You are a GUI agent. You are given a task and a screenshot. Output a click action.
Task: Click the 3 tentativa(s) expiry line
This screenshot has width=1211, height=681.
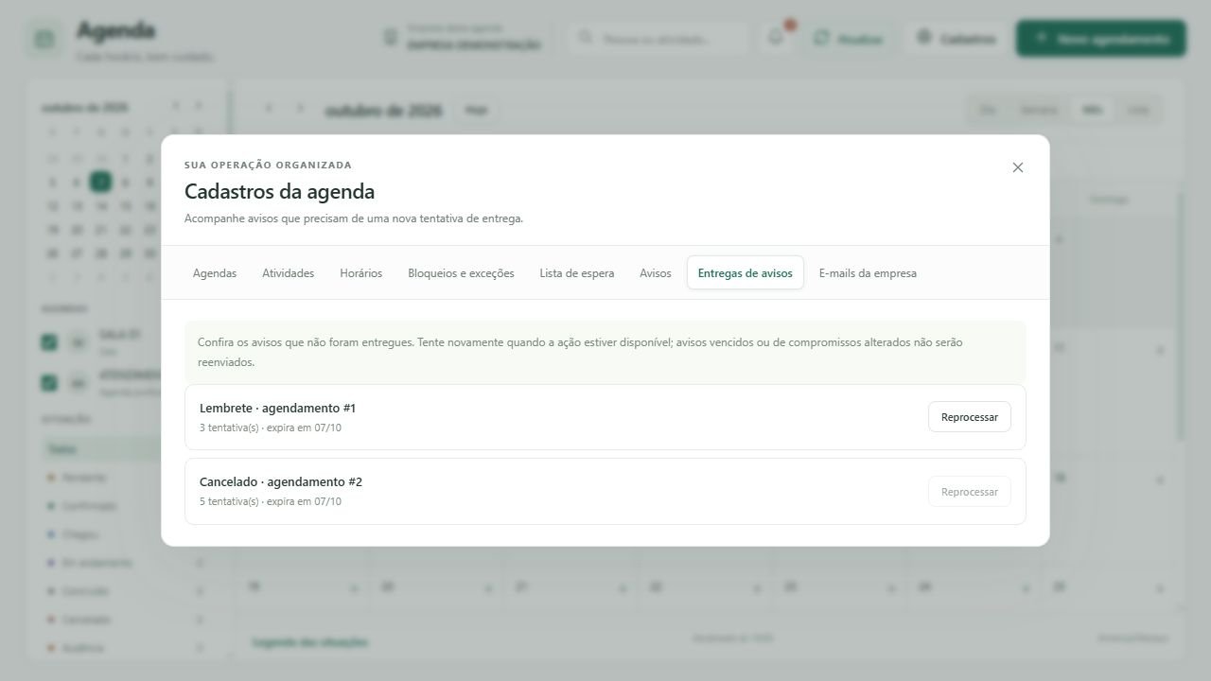coord(271,428)
